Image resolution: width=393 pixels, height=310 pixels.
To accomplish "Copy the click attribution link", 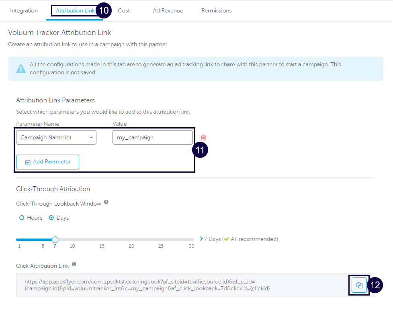I will (x=359, y=285).
